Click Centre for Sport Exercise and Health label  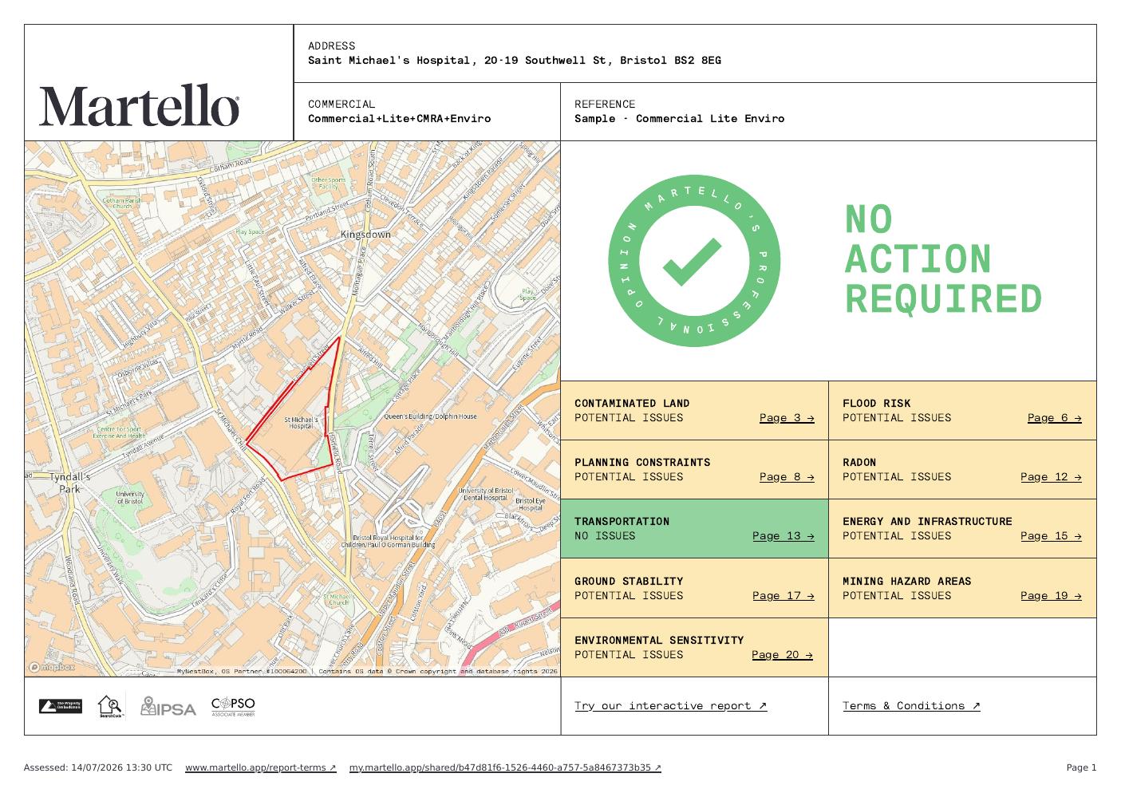pos(120,432)
